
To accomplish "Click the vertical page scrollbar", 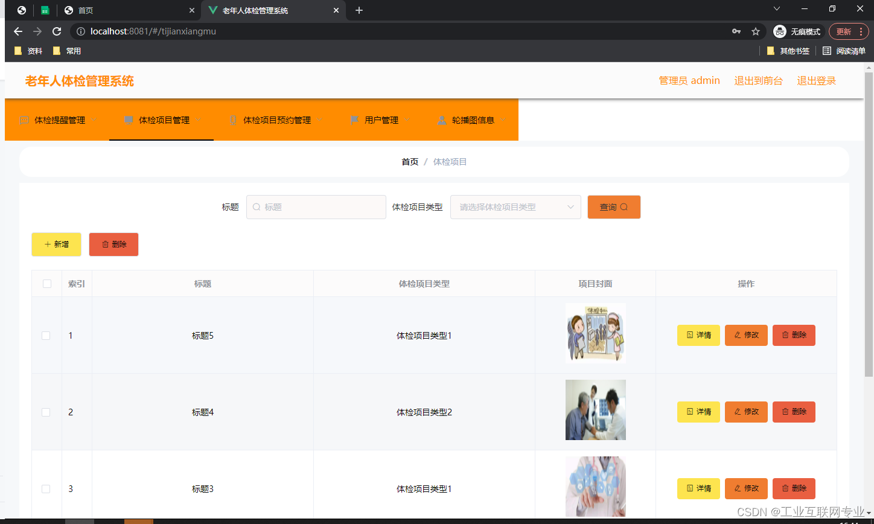I will 869,223.
